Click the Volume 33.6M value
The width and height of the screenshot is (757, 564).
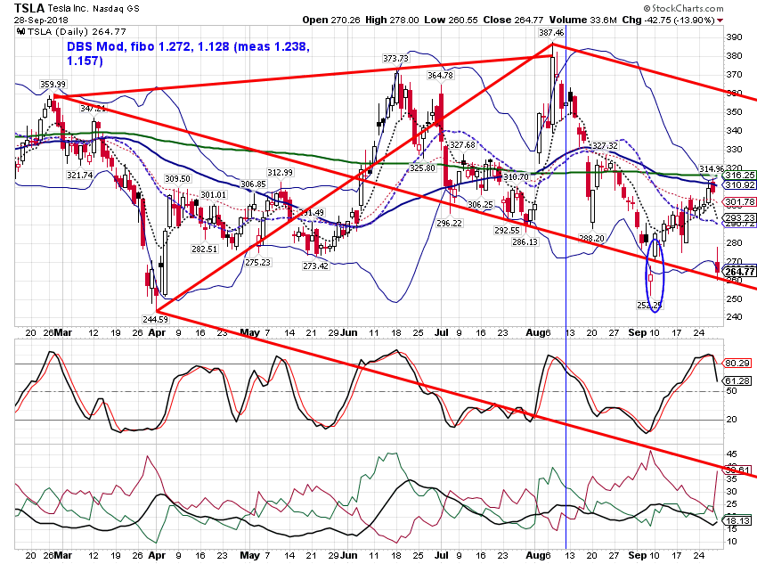(582, 20)
